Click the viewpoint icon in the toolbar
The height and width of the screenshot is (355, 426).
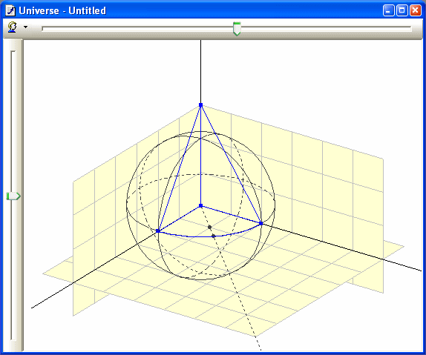coord(12,27)
